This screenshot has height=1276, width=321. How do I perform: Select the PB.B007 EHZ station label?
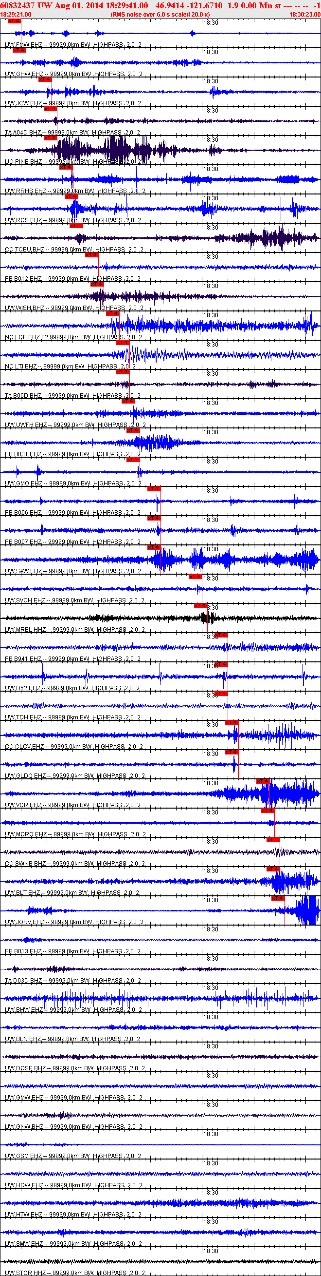[x=72, y=542]
